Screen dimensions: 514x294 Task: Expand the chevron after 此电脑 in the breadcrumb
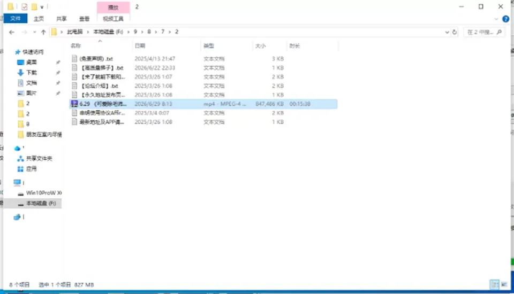coord(88,32)
